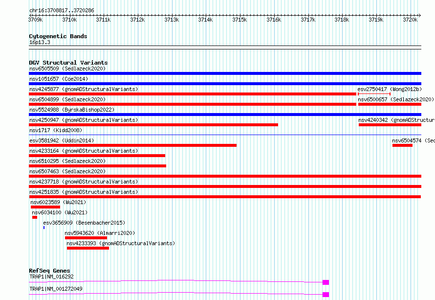Screen dimensions: 435x300
Task: Open nsv4233164 gnomAD variant label
Action: coord(84,151)
